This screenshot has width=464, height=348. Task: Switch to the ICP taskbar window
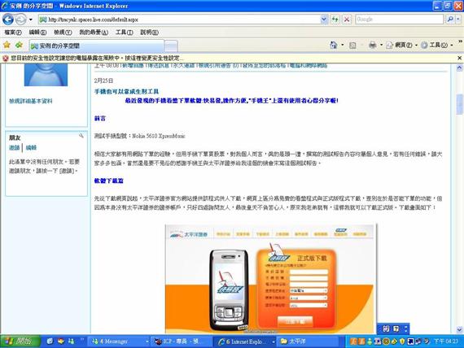182,341
